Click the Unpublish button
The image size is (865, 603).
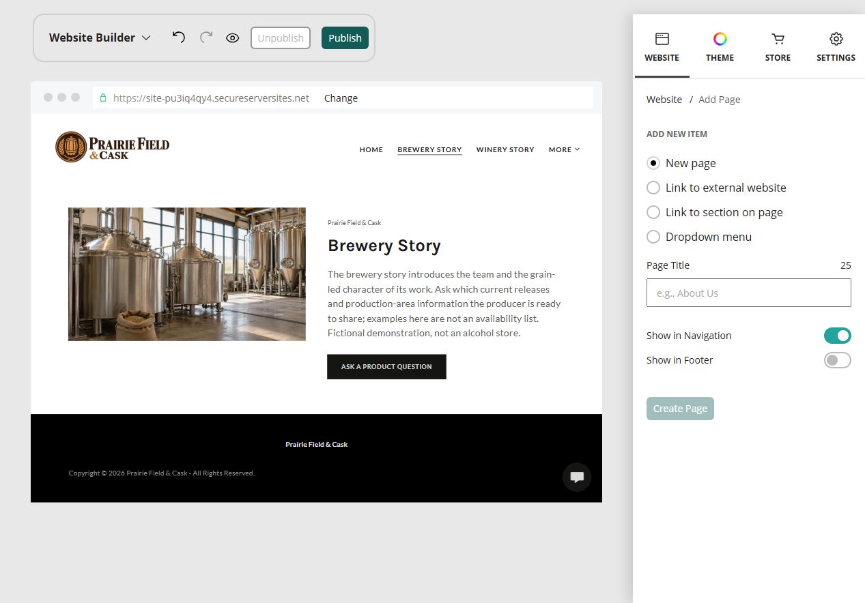(x=281, y=38)
